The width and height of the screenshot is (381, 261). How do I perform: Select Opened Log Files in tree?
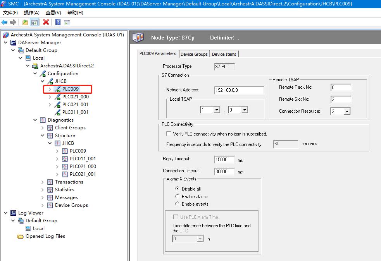point(45,236)
